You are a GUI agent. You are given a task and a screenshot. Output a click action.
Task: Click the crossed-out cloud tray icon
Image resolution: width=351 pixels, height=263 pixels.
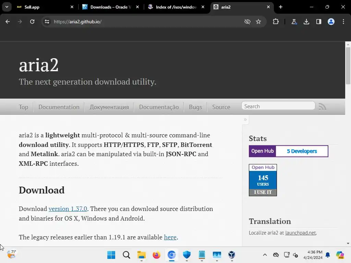pos(276,255)
